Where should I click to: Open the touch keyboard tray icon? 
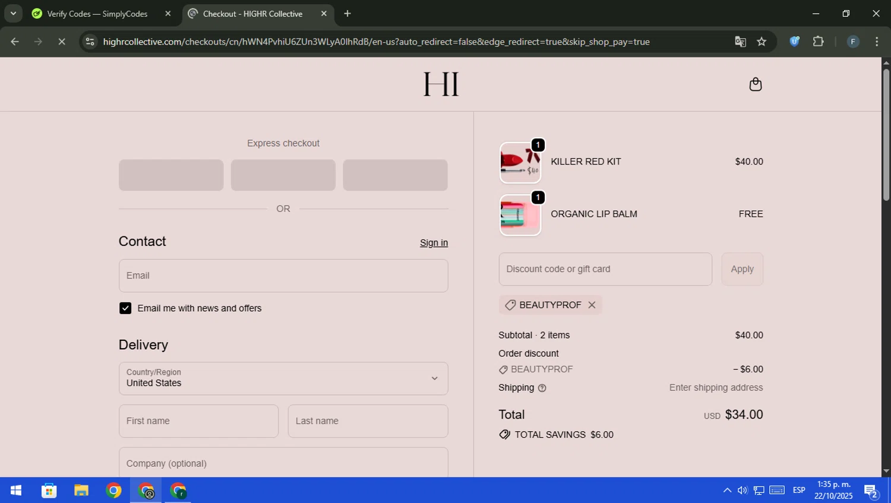tap(777, 491)
